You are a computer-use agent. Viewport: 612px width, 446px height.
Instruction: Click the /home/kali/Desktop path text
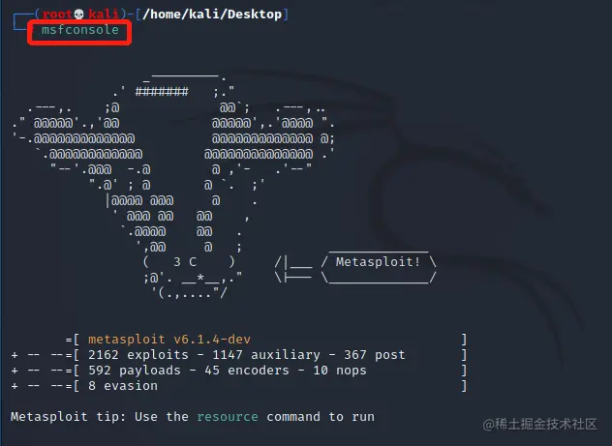point(212,15)
